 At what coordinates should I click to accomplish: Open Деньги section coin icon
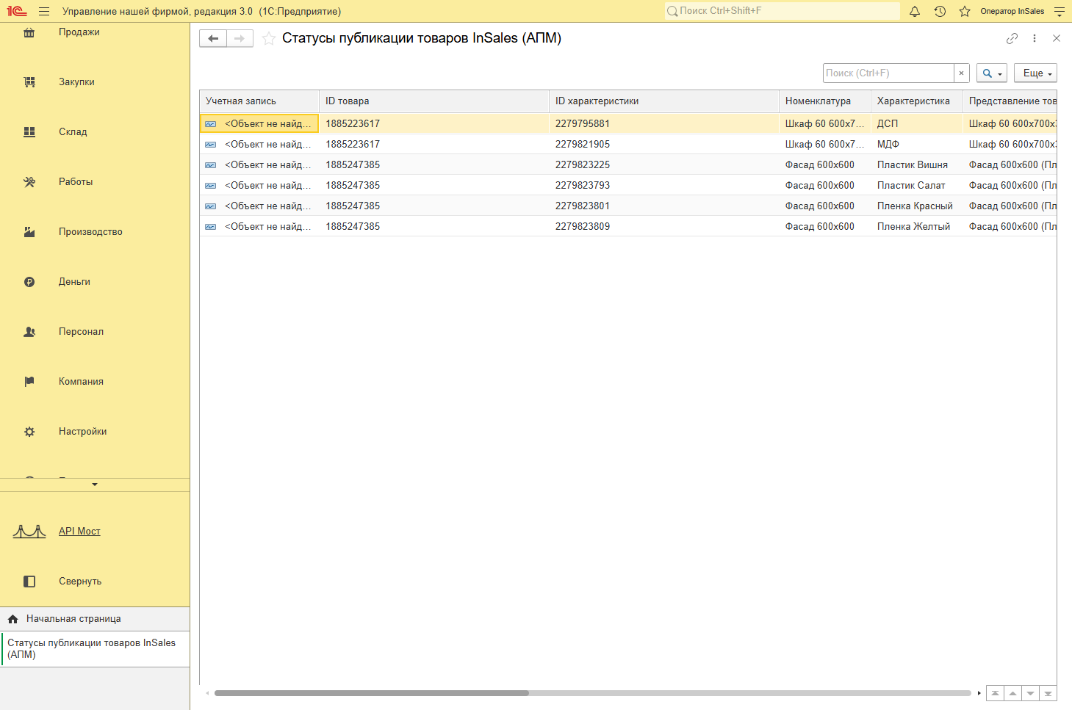click(x=29, y=282)
